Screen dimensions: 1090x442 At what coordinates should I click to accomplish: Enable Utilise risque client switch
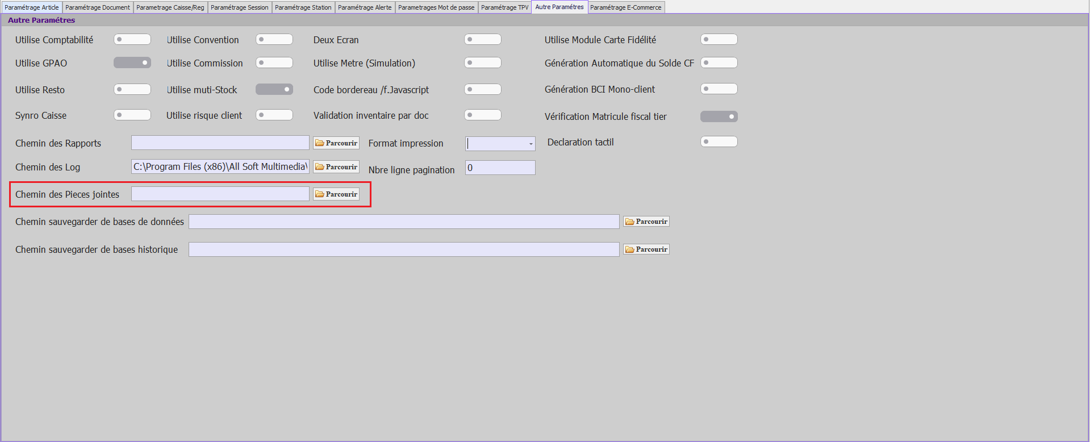[274, 115]
